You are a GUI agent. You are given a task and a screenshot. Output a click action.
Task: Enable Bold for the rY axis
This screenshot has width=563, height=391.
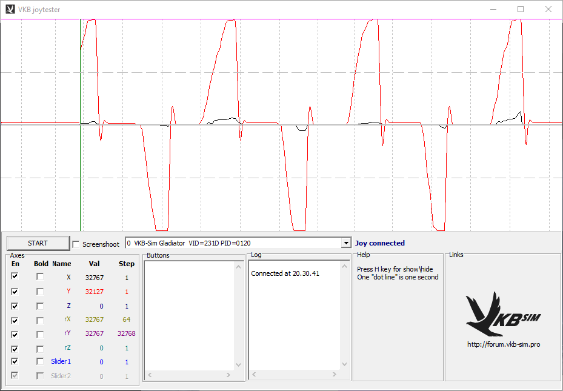coord(40,335)
